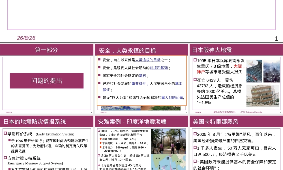Click the (Emergency Measure Support System) text

(x=35, y=163)
